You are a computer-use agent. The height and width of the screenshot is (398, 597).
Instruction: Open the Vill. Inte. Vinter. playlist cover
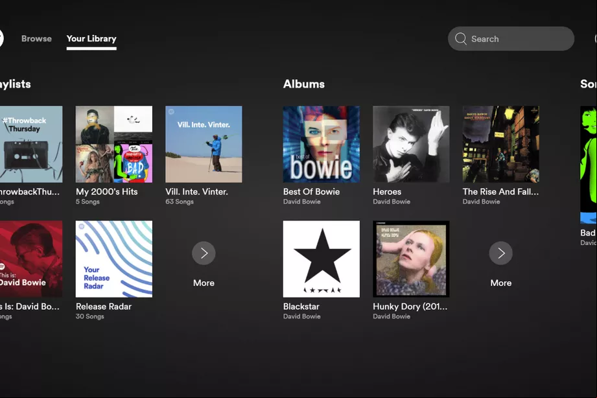(x=204, y=145)
